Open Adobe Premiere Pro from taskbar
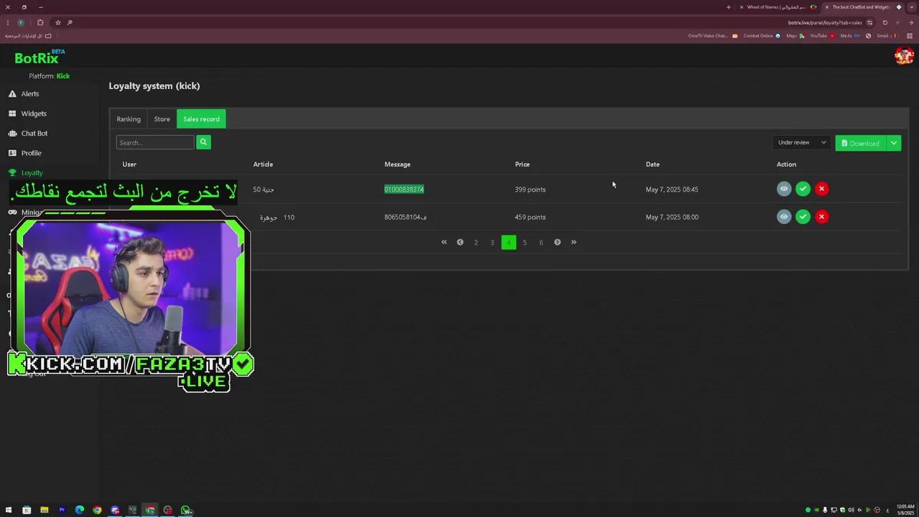Image resolution: width=919 pixels, height=517 pixels. coord(62,511)
